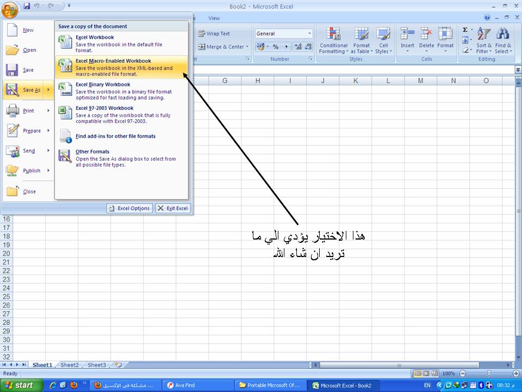The image size is (522, 392).
Task: Expand the formula bar
Action: [x=518, y=69]
